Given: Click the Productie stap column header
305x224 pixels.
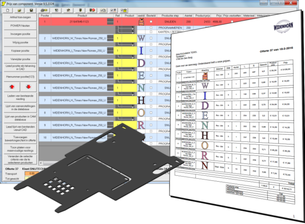Looking at the screenshot, I should point(169,15).
